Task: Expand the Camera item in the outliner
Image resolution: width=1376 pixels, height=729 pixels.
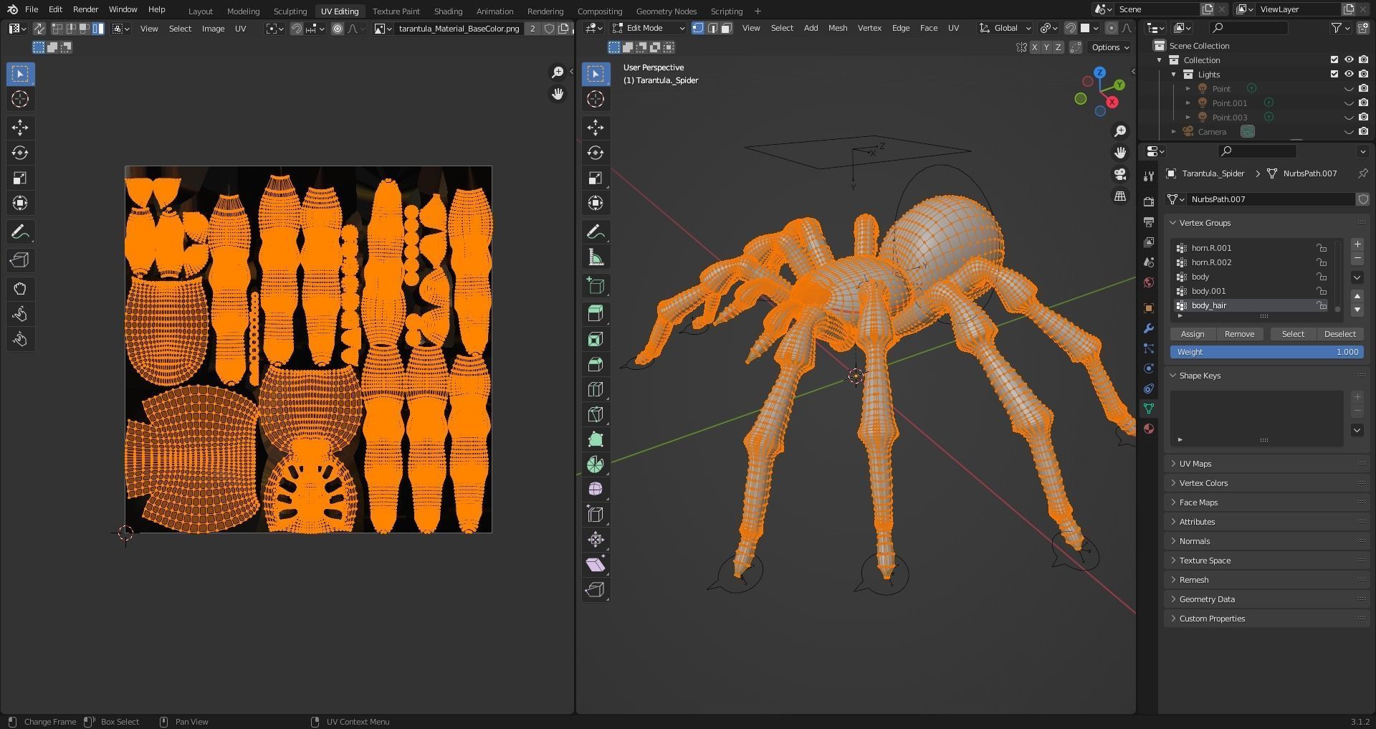Action: (x=1174, y=132)
